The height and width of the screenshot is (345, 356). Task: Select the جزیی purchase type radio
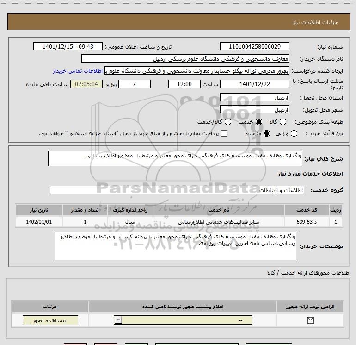click(x=294, y=133)
